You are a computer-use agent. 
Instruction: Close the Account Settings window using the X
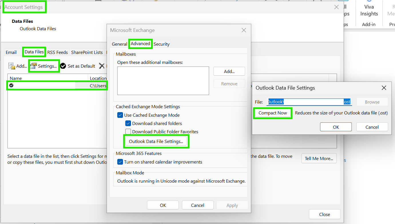point(337,7)
